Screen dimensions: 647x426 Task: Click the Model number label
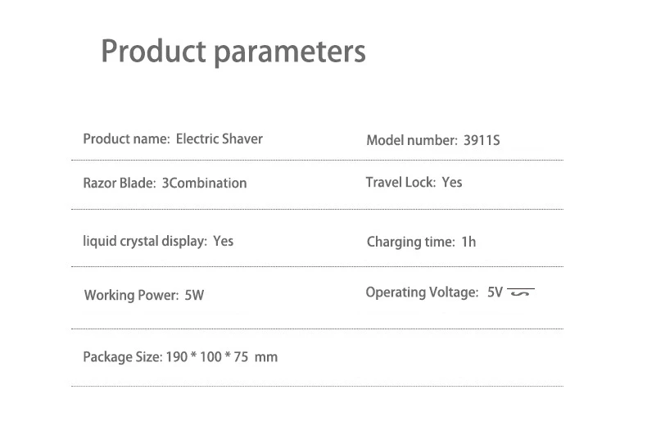coord(411,140)
